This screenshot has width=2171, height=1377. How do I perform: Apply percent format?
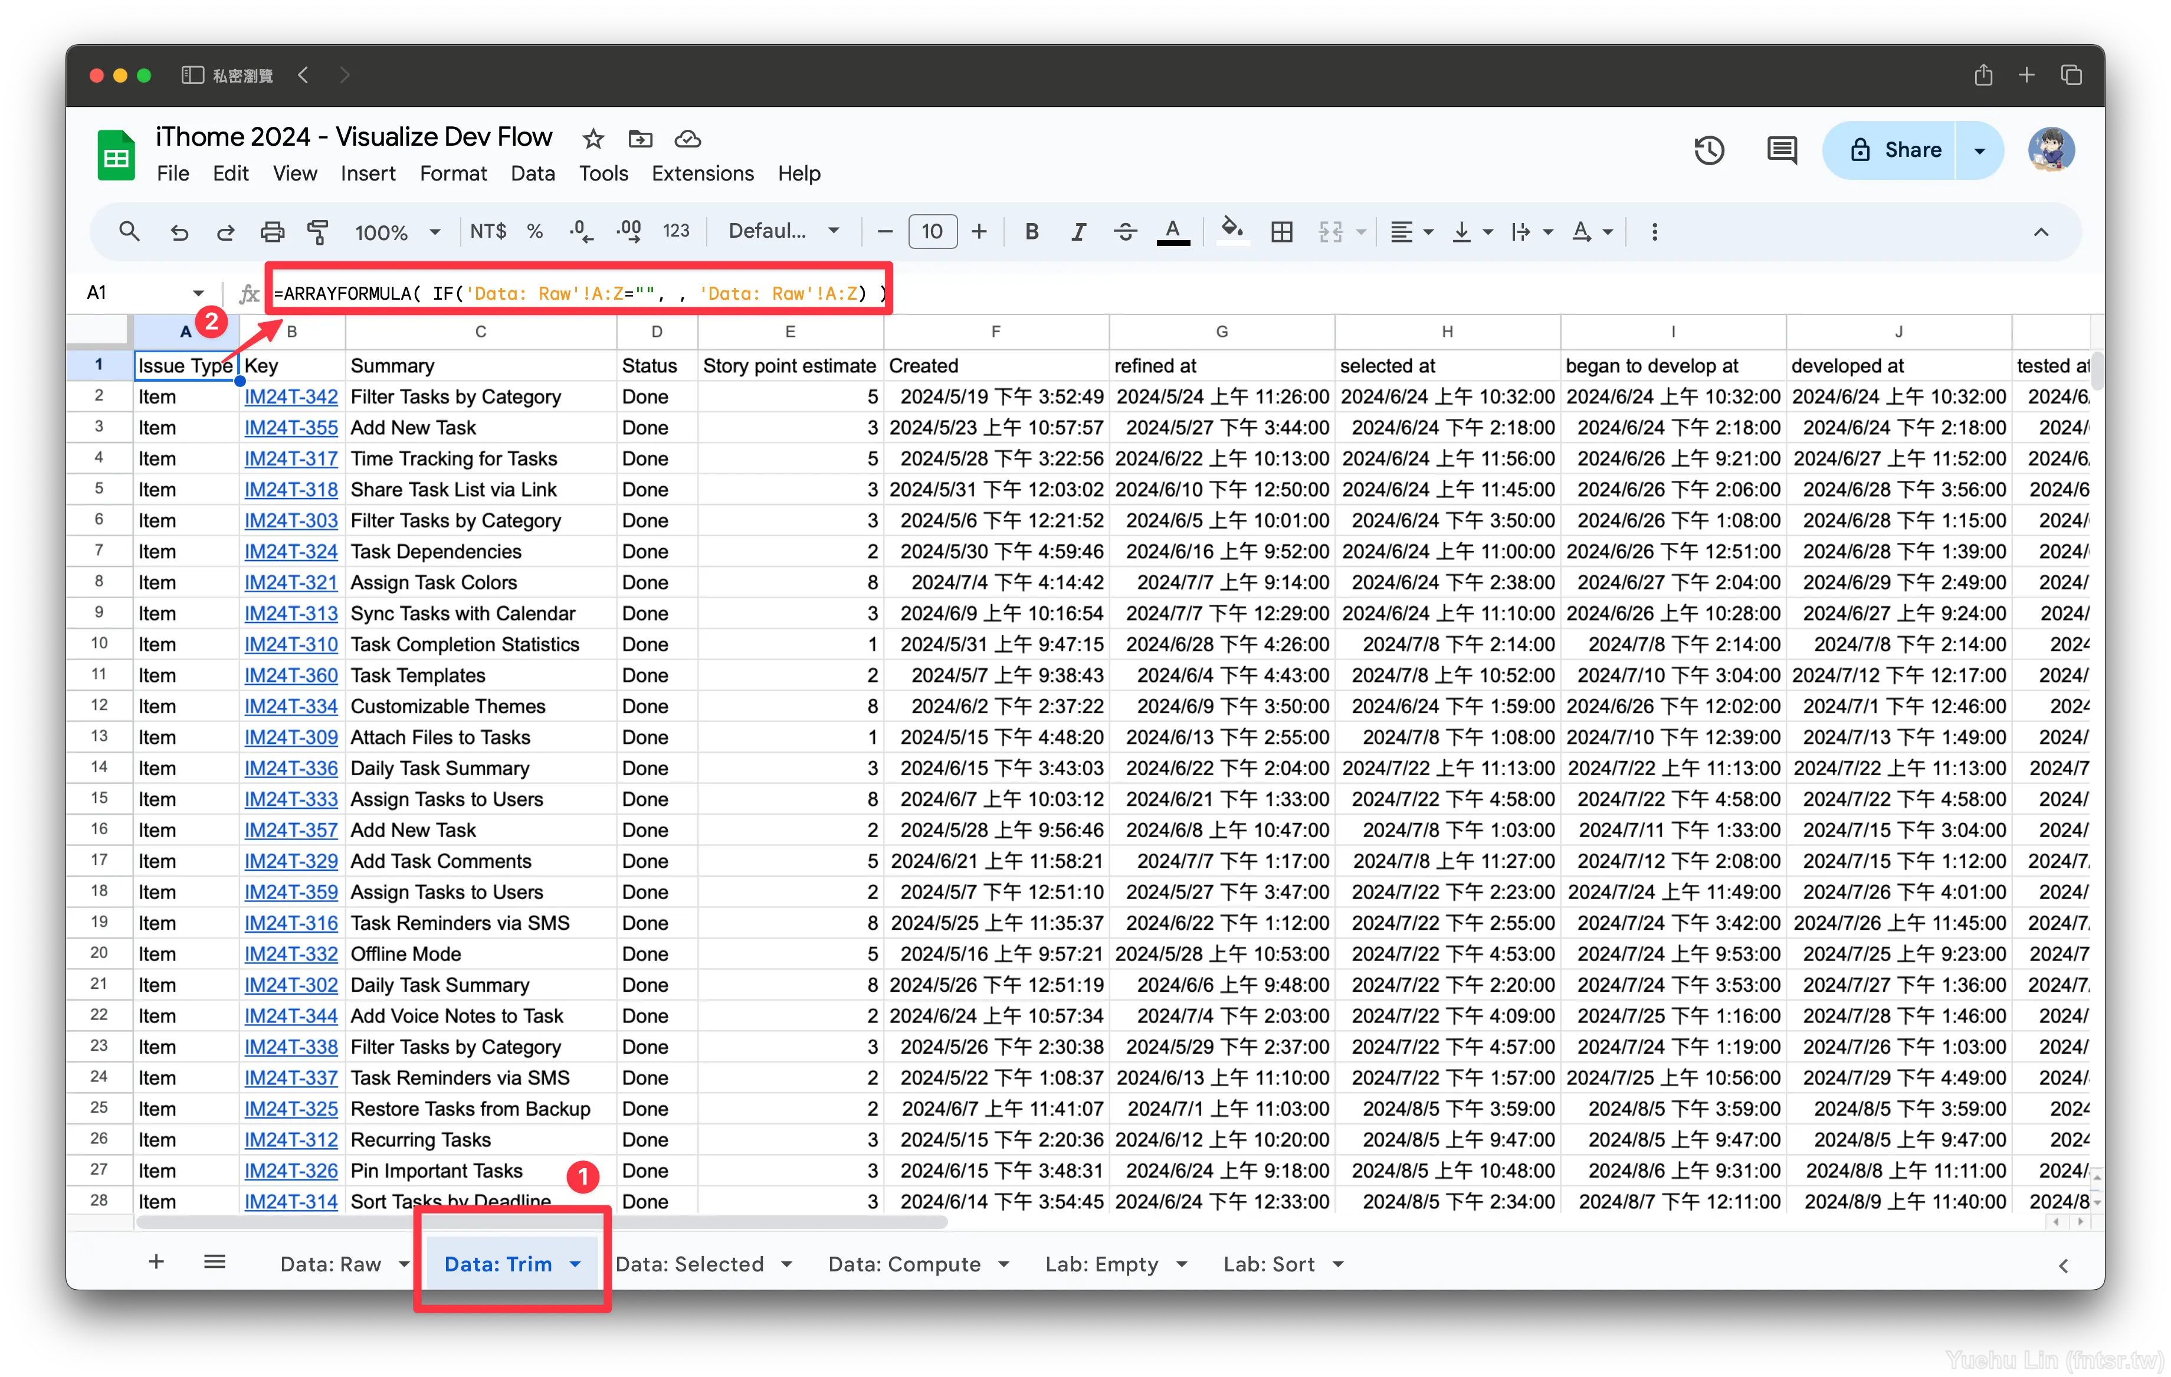click(534, 232)
